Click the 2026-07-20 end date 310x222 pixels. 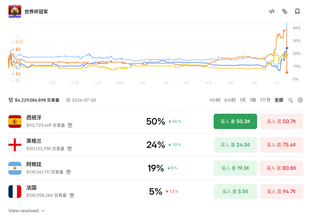(x=84, y=100)
